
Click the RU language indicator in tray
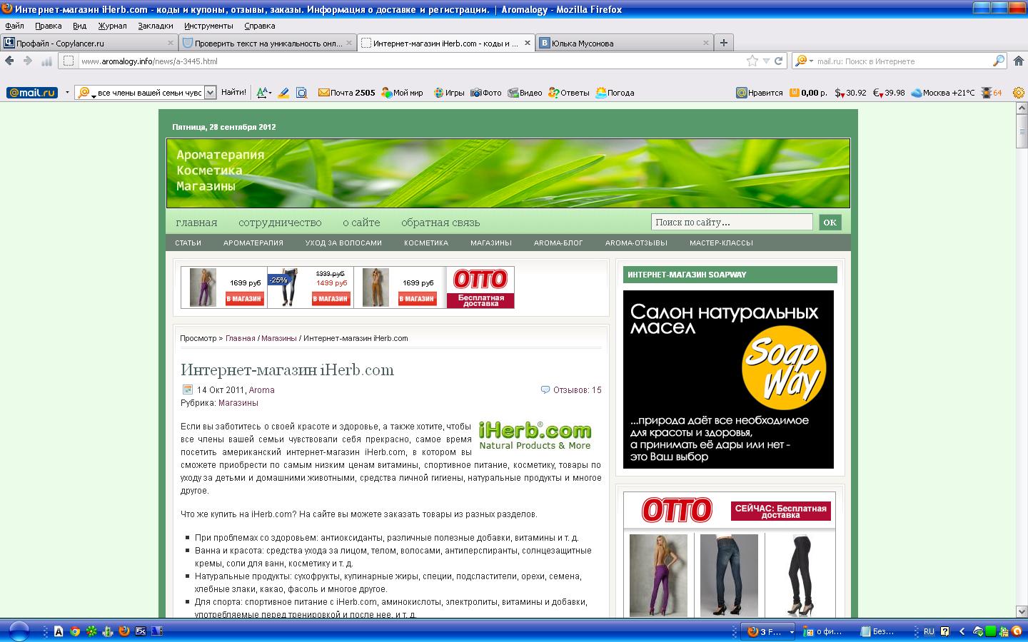point(929,631)
